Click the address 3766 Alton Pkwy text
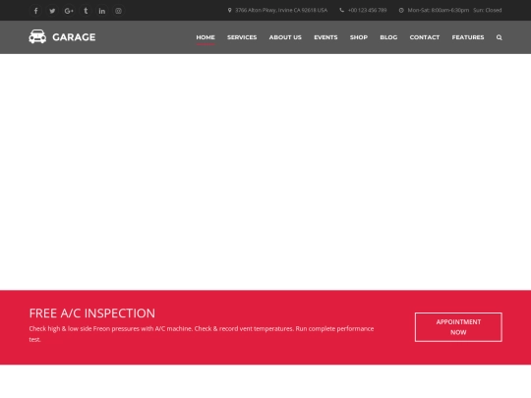Image resolution: width=531 pixels, height=398 pixels. click(281, 10)
